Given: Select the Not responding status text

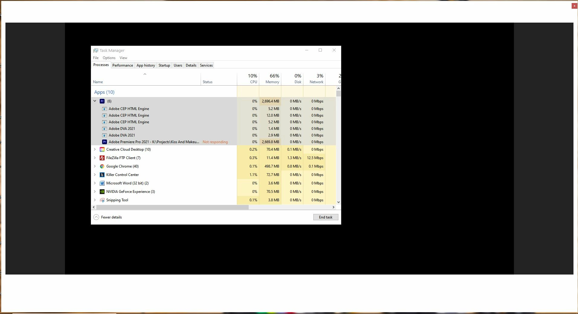Looking at the screenshot, I should [x=215, y=142].
